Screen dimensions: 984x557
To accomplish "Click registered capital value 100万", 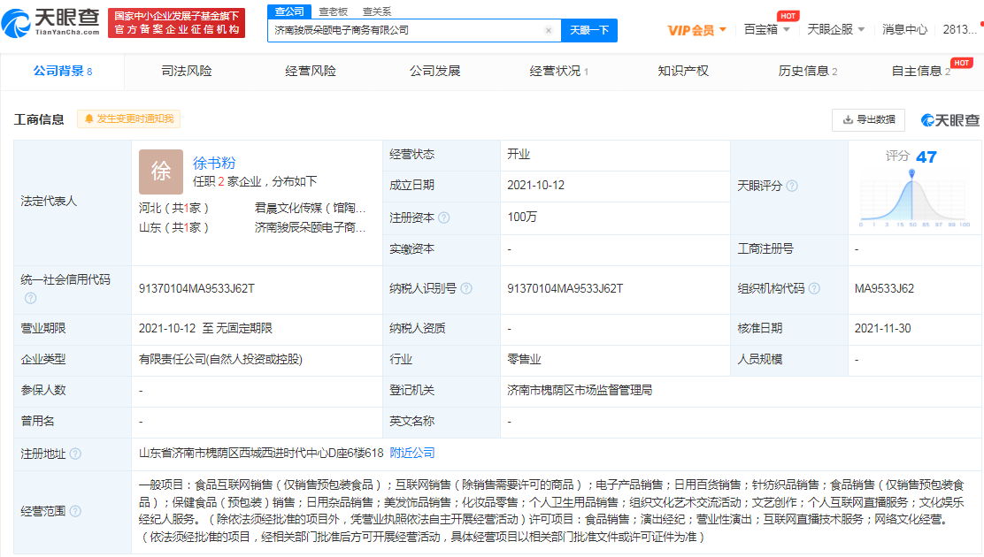I will tap(522, 217).
